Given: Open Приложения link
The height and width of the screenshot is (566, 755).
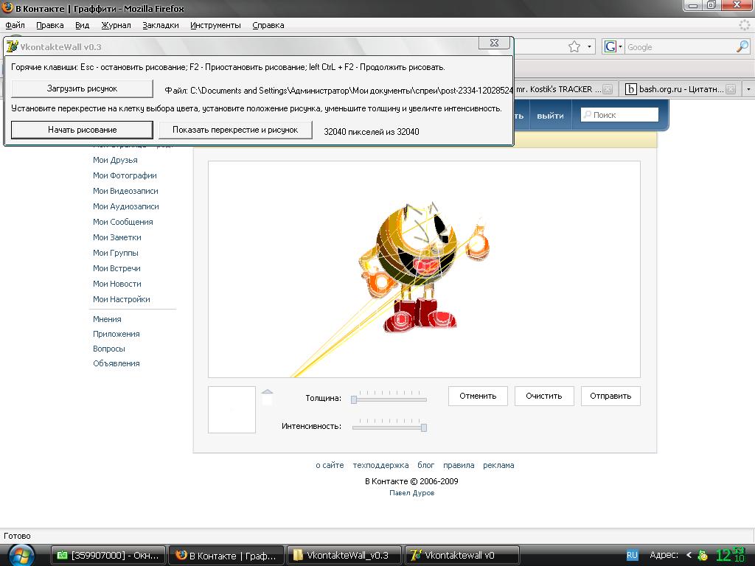Looking at the screenshot, I should (116, 334).
